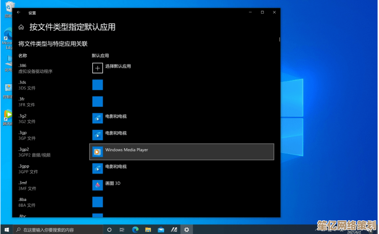Click 选择默认应用 label for .386

point(118,66)
